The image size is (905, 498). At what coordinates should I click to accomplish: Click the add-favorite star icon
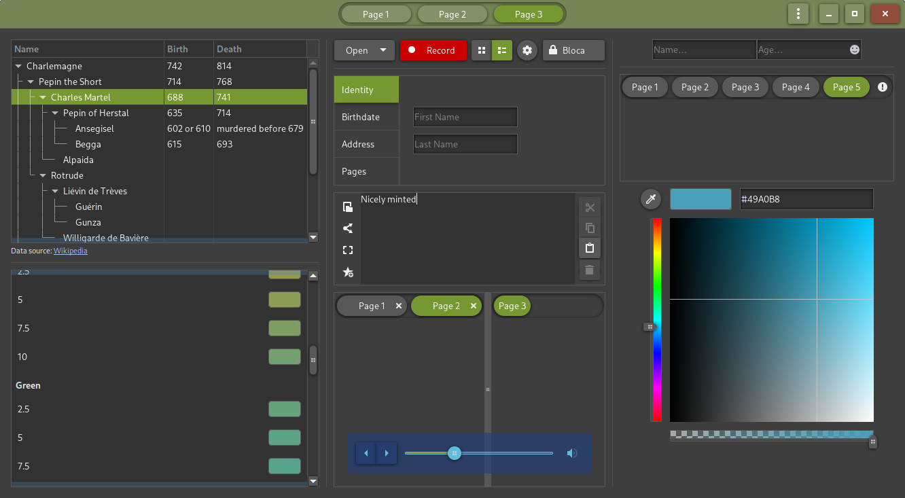pyautogui.click(x=348, y=272)
